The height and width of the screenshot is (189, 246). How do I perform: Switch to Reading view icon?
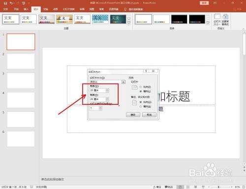tap(195, 187)
